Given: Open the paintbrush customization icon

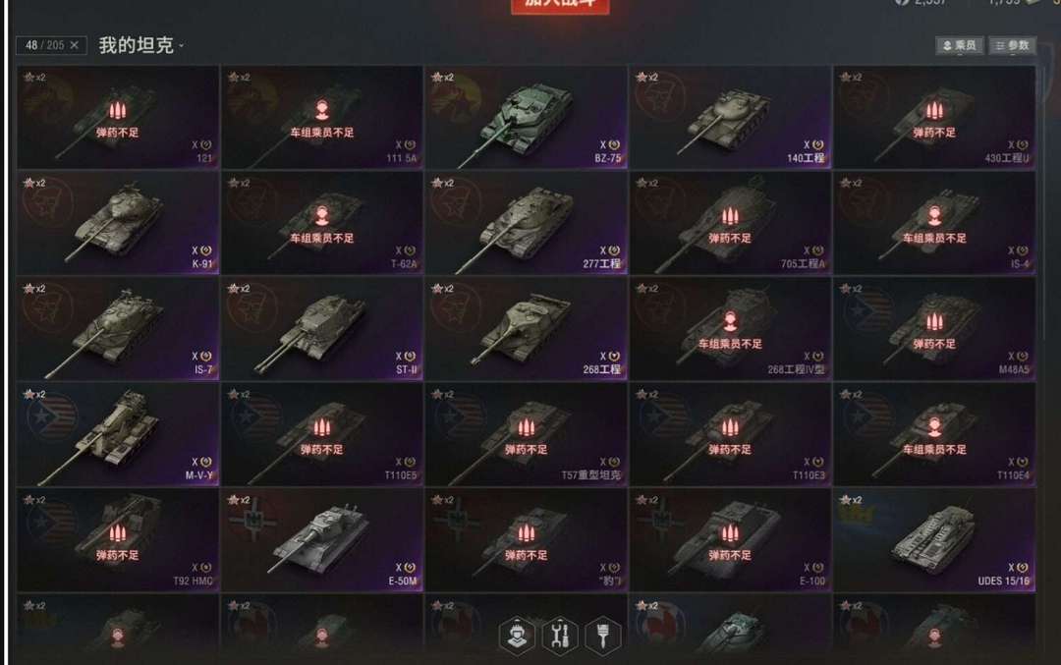Looking at the screenshot, I should (x=603, y=636).
